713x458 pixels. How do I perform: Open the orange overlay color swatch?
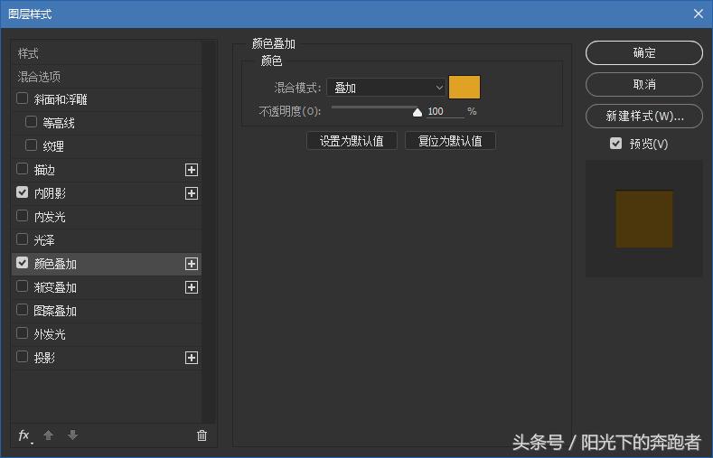(464, 88)
